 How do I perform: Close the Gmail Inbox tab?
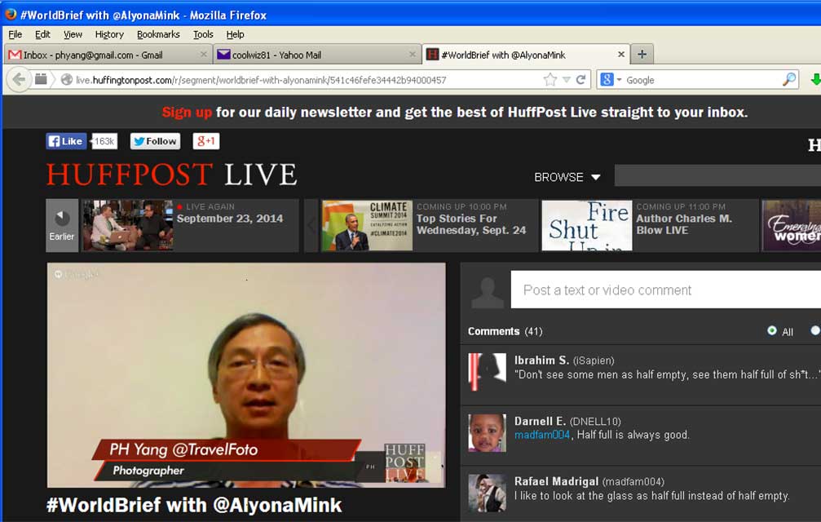tap(204, 55)
